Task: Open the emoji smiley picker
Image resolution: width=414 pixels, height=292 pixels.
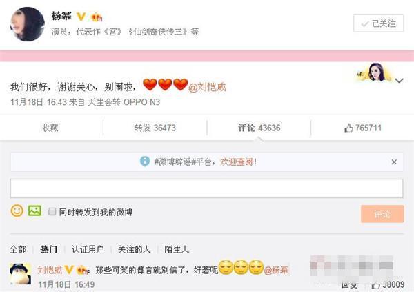Action: point(17,211)
